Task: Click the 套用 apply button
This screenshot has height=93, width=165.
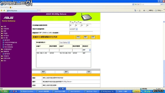Action: pos(89,72)
